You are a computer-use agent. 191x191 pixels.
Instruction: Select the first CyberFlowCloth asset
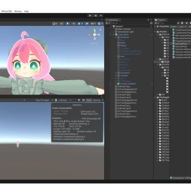(x=181, y=30)
